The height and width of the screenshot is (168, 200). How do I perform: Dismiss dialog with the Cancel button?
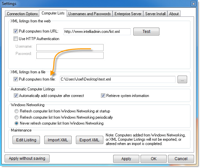(x=181, y=159)
